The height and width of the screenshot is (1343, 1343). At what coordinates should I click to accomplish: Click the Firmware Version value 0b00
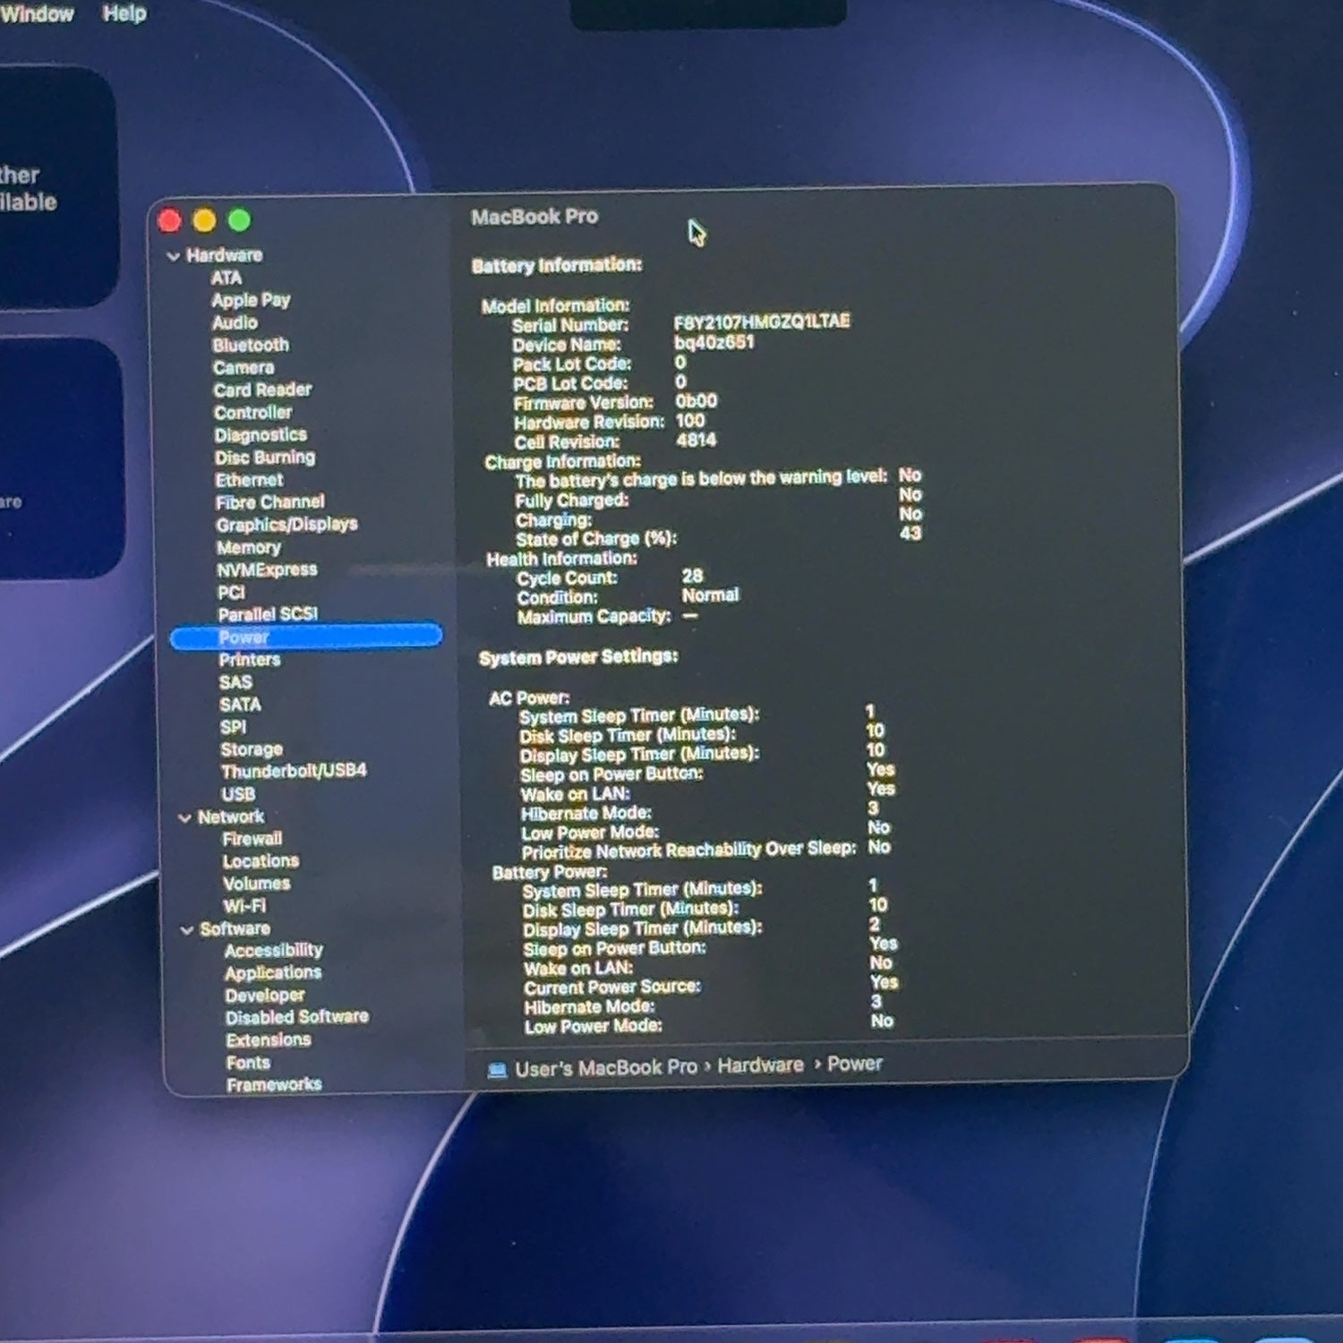[697, 401]
